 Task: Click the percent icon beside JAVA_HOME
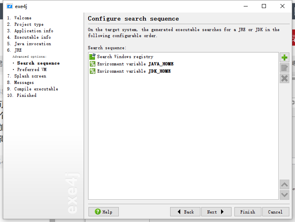point(93,64)
